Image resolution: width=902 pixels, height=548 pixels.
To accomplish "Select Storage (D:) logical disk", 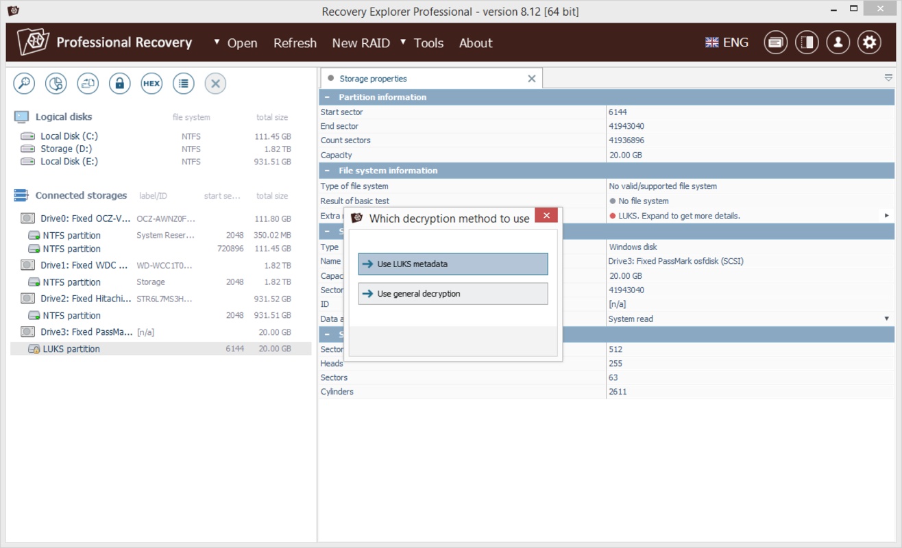I will coord(66,149).
